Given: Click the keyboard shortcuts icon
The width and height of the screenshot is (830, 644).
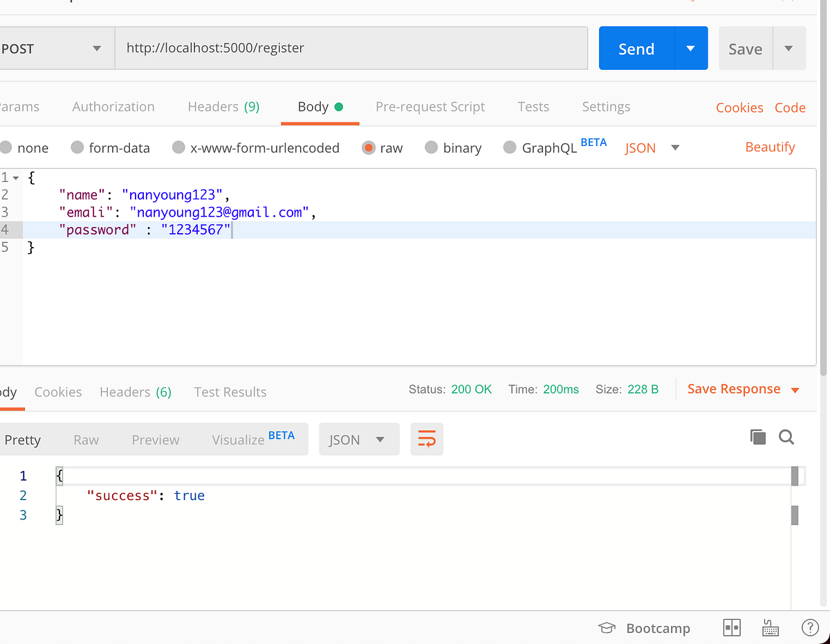Looking at the screenshot, I should point(771,627).
